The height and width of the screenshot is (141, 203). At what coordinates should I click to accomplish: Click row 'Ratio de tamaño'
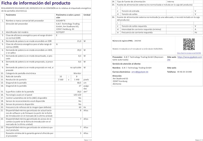pos(46,76)
